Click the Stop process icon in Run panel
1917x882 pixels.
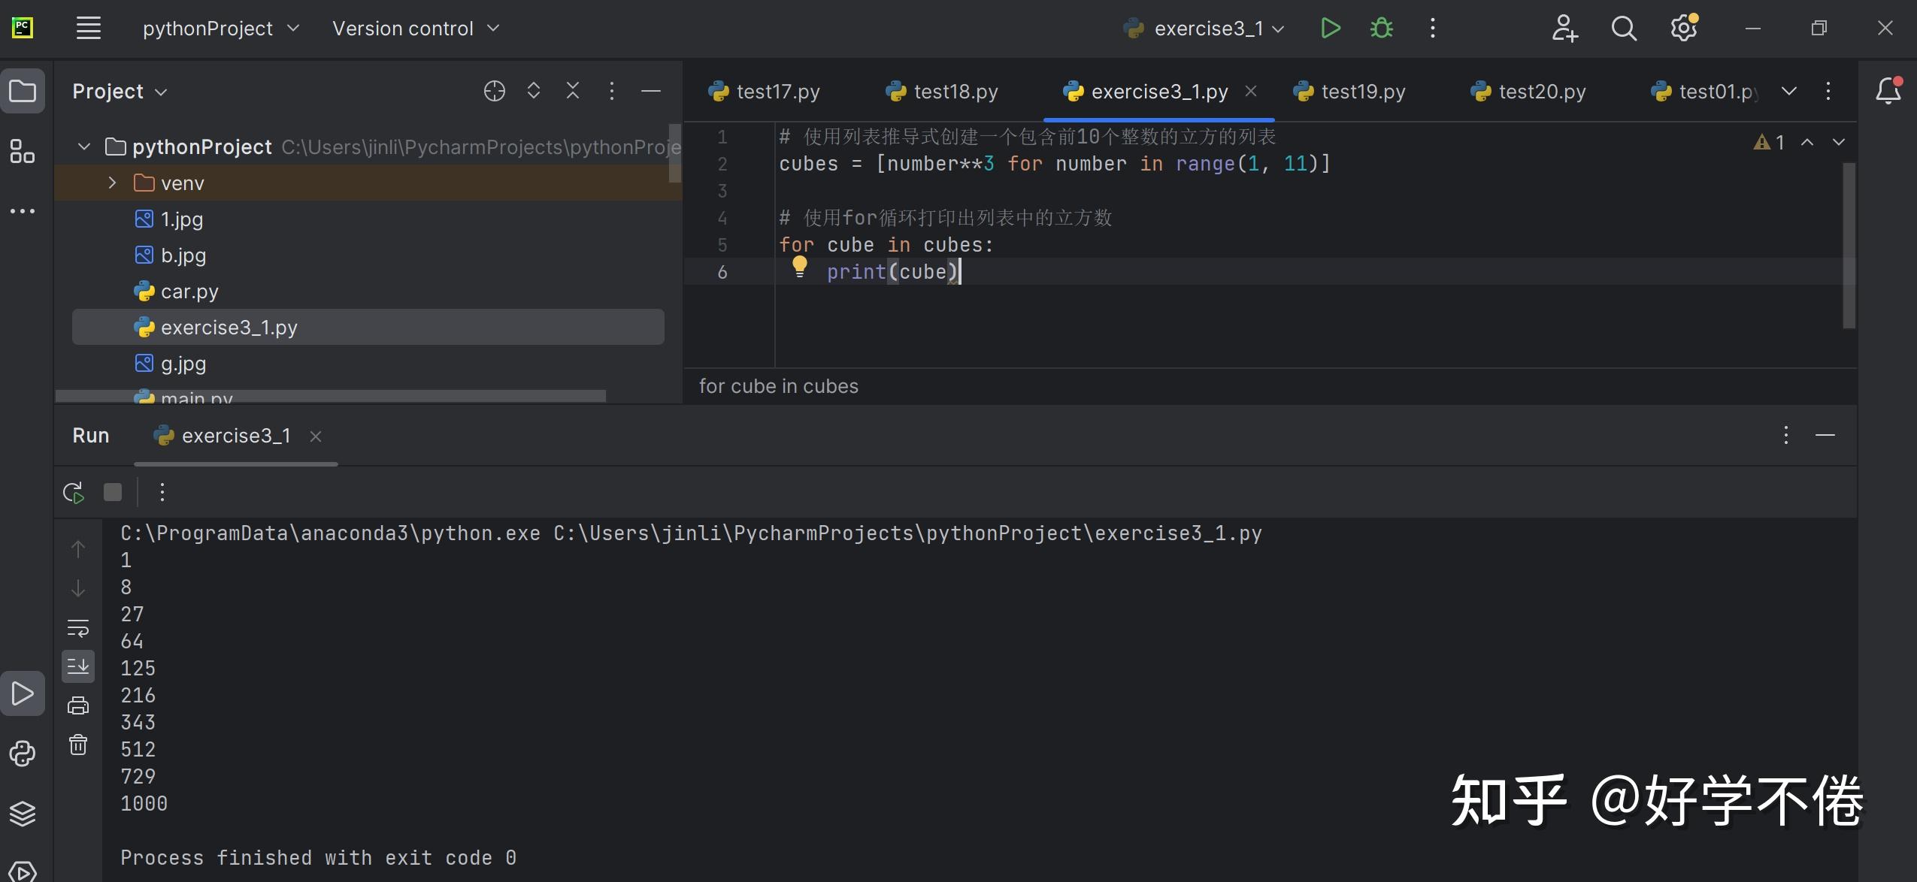[x=111, y=492]
